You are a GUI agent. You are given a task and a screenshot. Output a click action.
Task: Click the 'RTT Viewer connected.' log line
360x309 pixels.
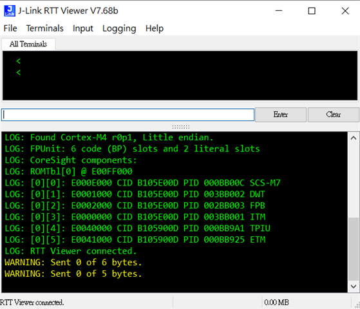71,251
